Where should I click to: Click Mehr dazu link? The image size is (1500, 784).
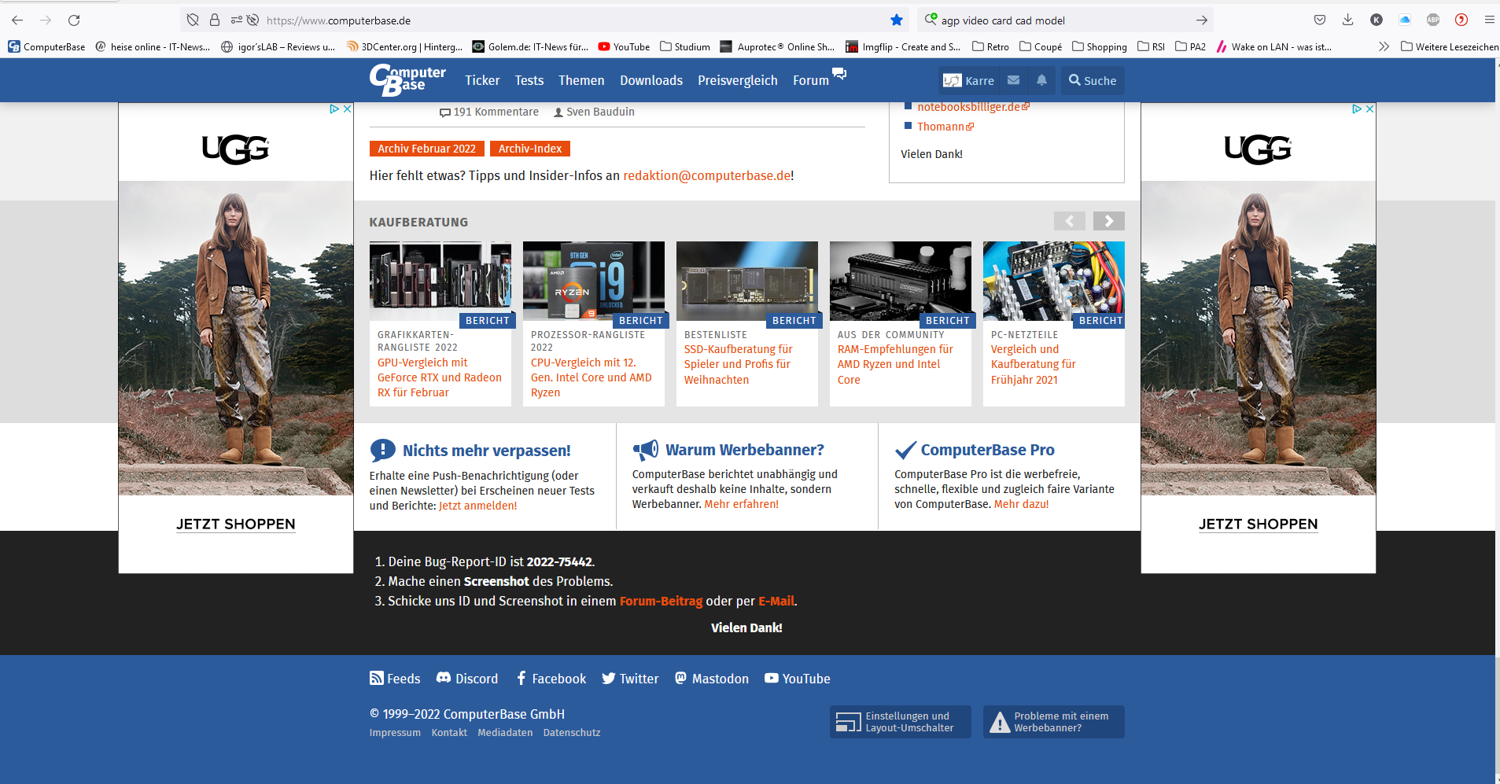[1022, 504]
